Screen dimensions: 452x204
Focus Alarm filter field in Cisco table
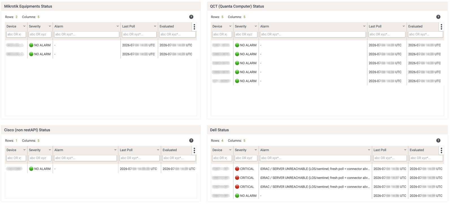pyautogui.click(x=85, y=158)
